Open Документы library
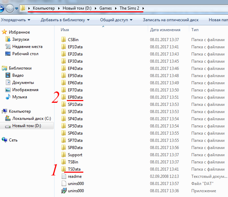 click(x=23, y=83)
